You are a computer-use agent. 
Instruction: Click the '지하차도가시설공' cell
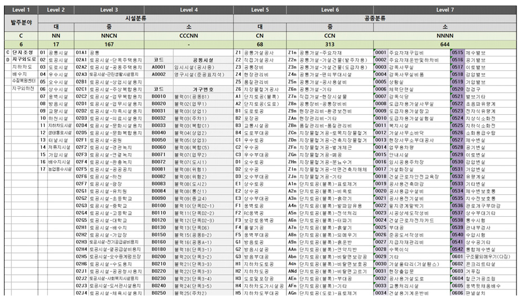pos(264,286)
